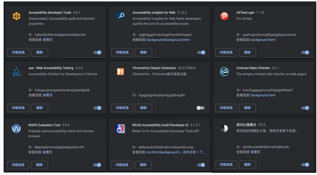Image resolution: width=317 pixels, height=175 pixels.
Task: Click the ChromeVox version text 53.0.2784.6
Action: coord(187,68)
